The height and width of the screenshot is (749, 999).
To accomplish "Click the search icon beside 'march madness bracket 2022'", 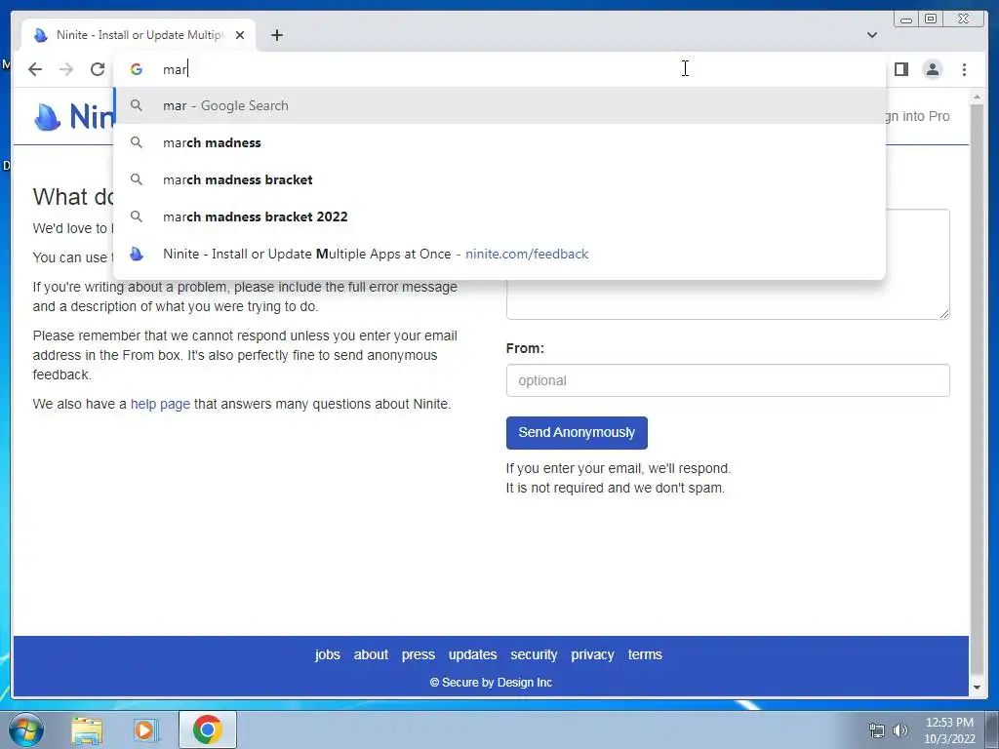I will (137, 217).
